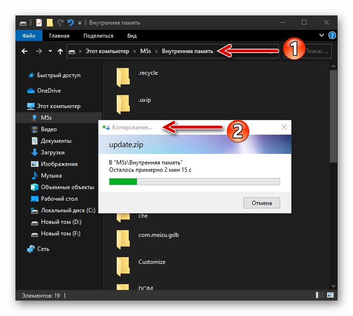Click the drive icon in the address bar
353x316 pixels.
tap(72, 52)
